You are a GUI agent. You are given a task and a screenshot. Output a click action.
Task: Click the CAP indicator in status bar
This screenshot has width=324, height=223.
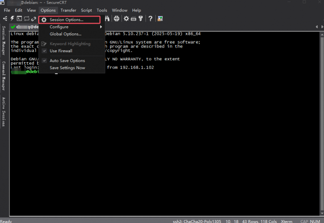tap(304, 221)
